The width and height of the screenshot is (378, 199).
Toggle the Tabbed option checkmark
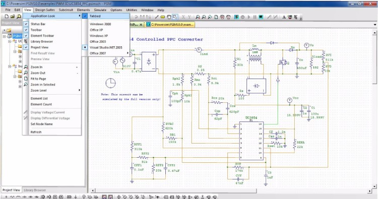coord(85,16)
